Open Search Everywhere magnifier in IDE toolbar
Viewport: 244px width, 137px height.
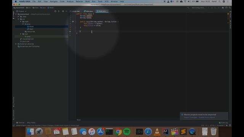(x=230, y=8)
